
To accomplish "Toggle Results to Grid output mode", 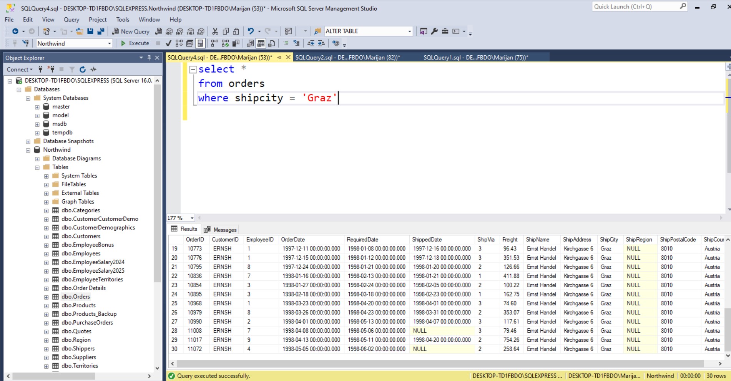I will pyautogui.click(x=261, y=43).
